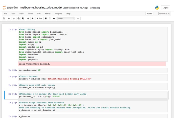The width and height of the screenshot is (174, 123).
Task: Click '#Select targe features from datasets' comment
Action: pyautogui.click(x=41, y=103)
